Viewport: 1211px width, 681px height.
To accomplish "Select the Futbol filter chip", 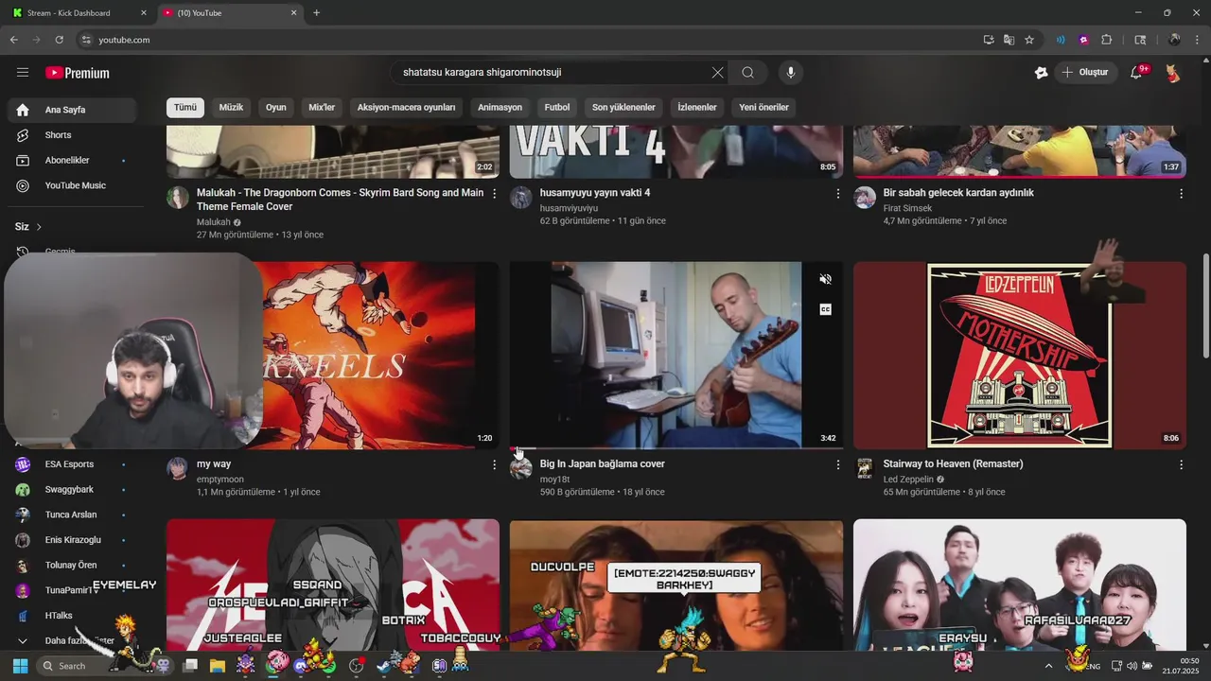I will [x=557, y=107].
